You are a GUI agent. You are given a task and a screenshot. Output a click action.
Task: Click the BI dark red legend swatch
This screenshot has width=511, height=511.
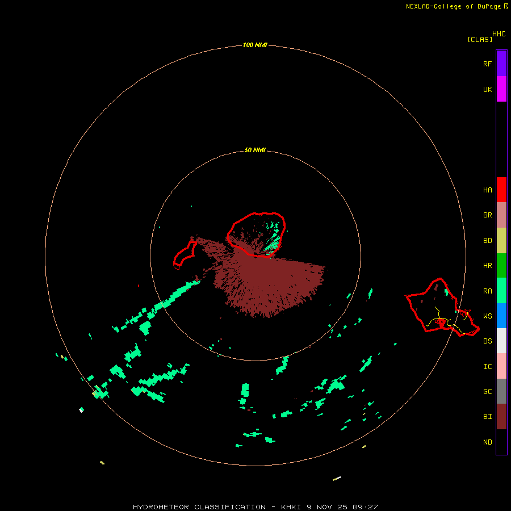coord(501,417)
